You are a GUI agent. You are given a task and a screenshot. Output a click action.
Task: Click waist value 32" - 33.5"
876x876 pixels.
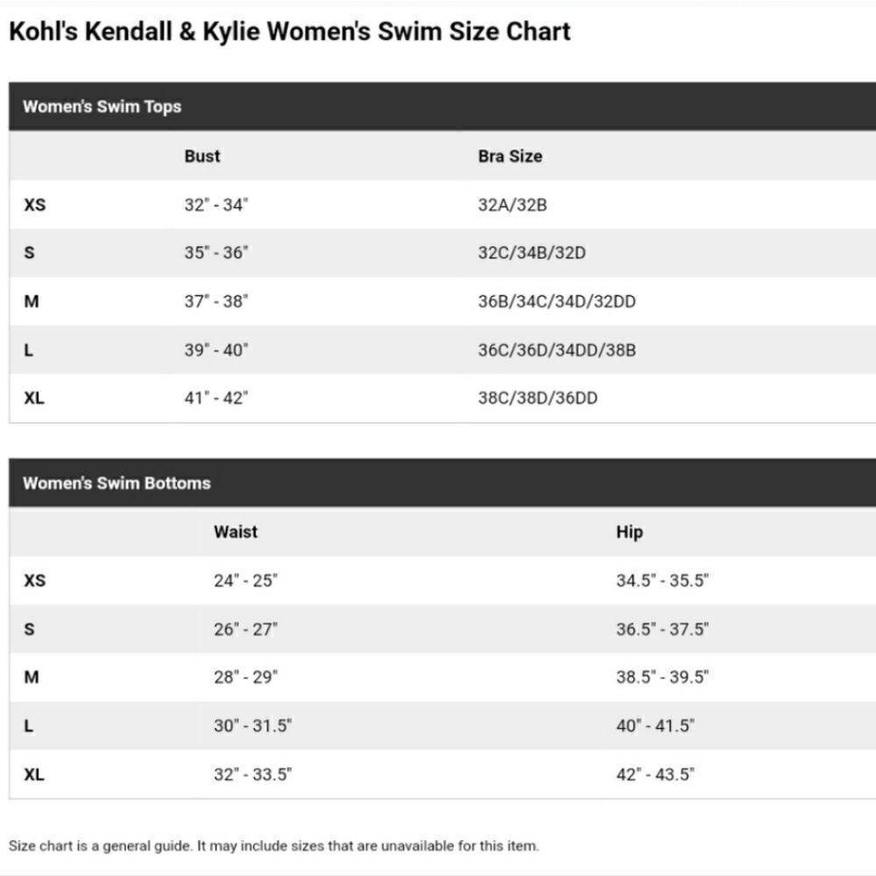pyautogui.click(x=252, y=774)
